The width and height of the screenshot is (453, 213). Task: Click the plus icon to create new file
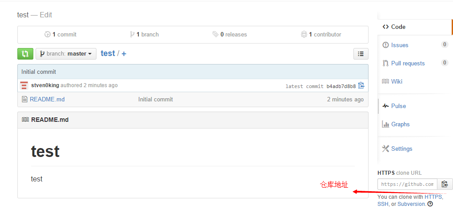pyautogui.click(x=124, y=54)
